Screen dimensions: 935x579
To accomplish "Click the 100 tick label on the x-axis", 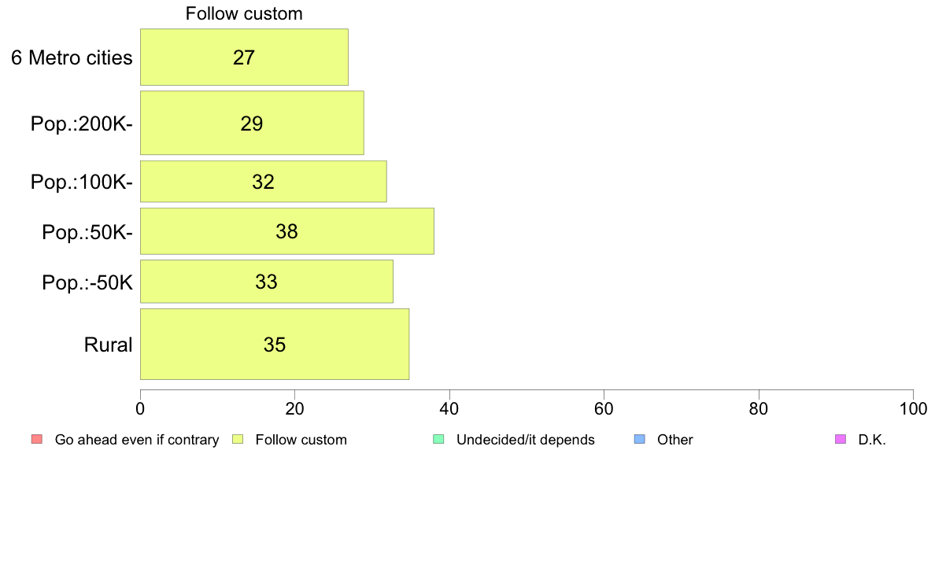I will pyautogui.click(x=913, y=409).
